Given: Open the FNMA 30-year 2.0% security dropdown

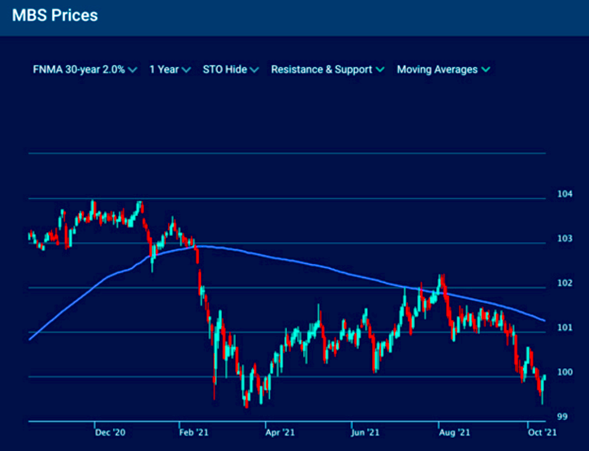Looking at the screenshot, I should tap(78, 70).
